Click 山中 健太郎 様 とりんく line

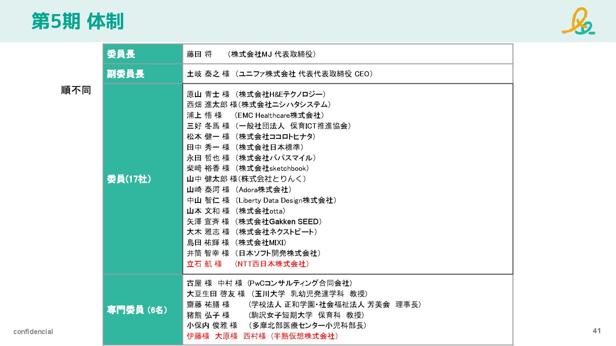click(247, 179)
